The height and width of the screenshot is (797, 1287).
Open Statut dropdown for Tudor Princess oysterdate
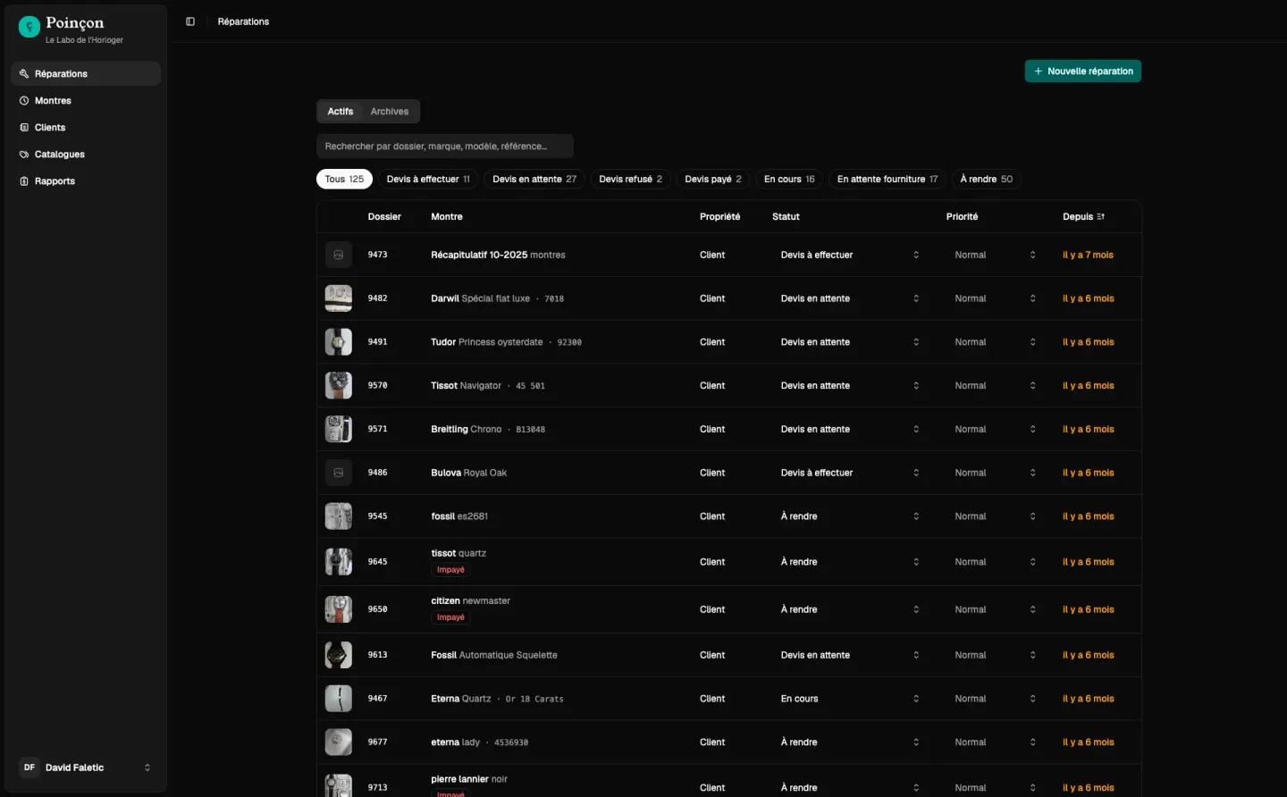pyautogui.click(x=850, y=342)
